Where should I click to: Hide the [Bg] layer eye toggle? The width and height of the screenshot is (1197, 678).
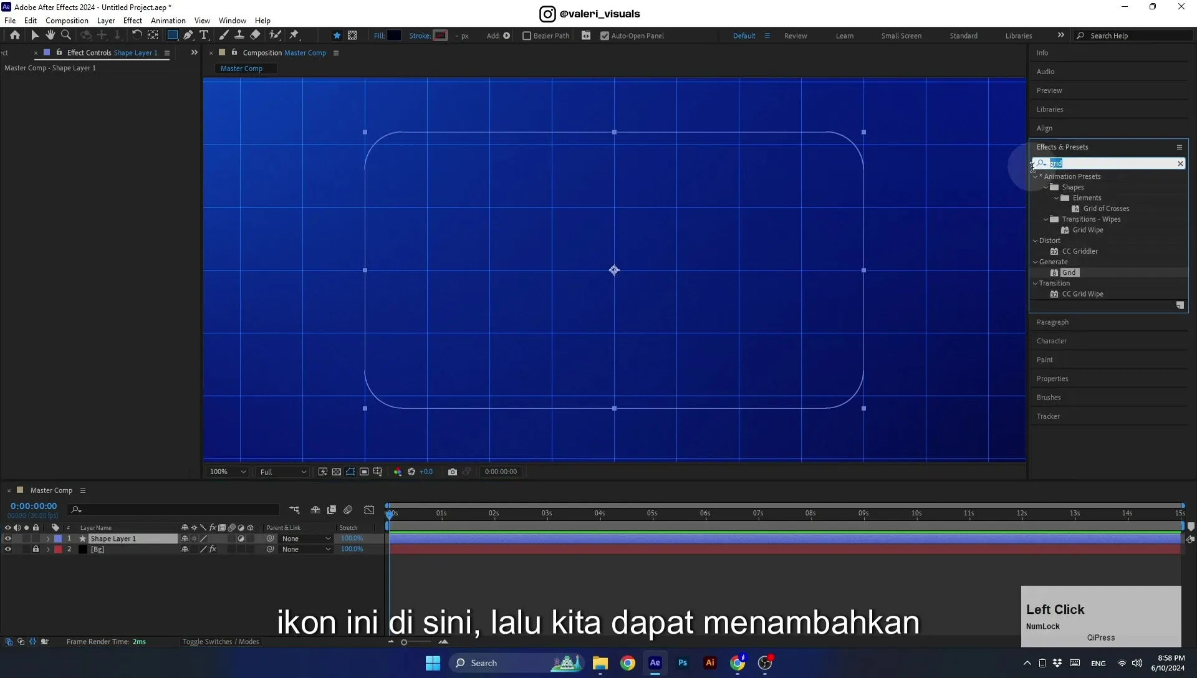(x=8, y=549)
